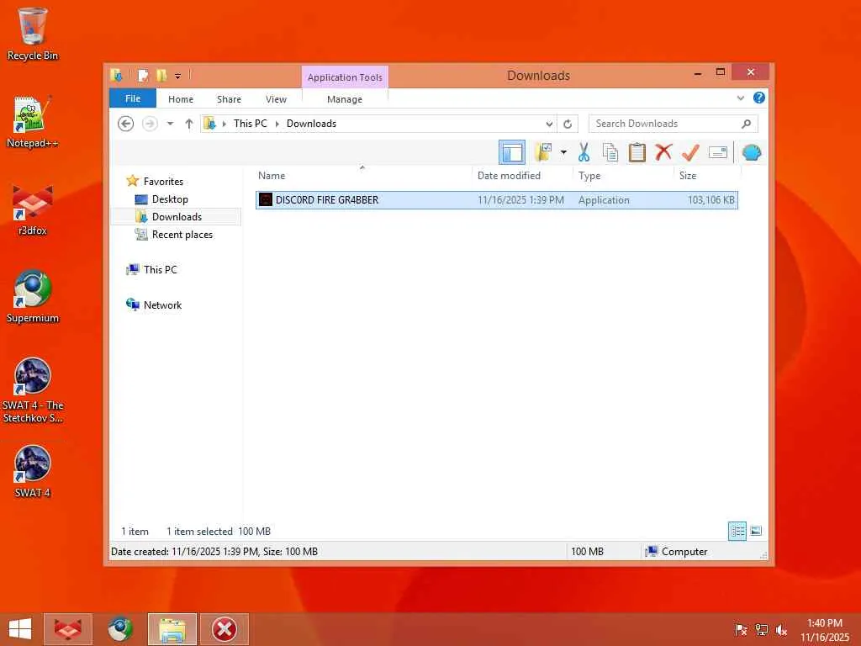
Task: Copy the selected file
Action: (x=610, y=152)
